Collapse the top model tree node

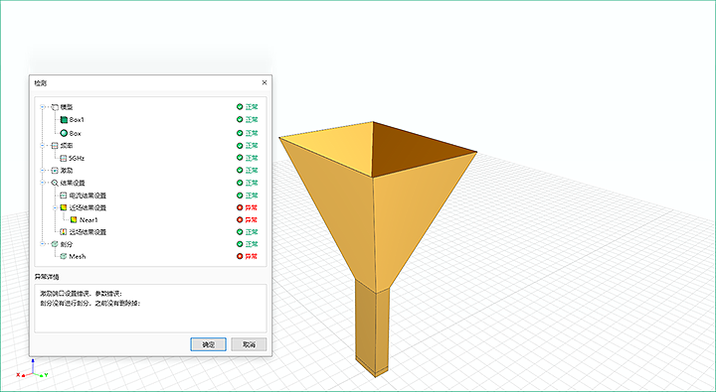(x=43, y=107)
